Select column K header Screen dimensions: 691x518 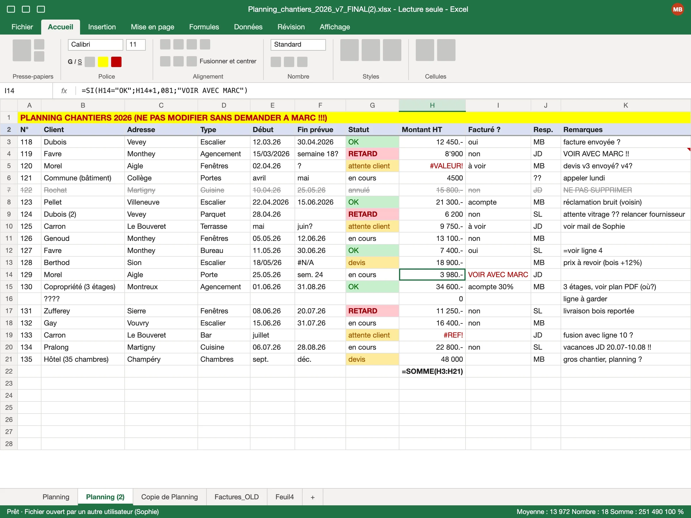click(625, 105)
